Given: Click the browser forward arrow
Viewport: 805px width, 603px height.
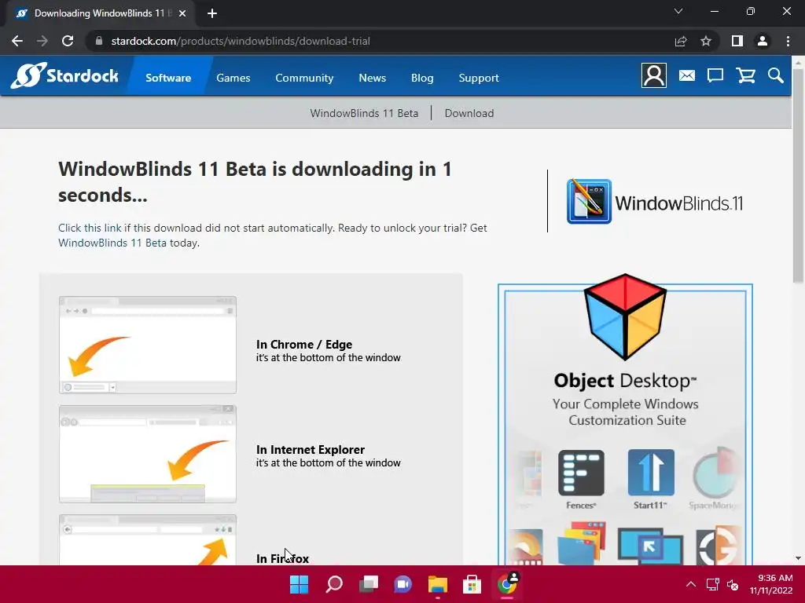Looking at the screenshot, I should (x=42, y=41).
